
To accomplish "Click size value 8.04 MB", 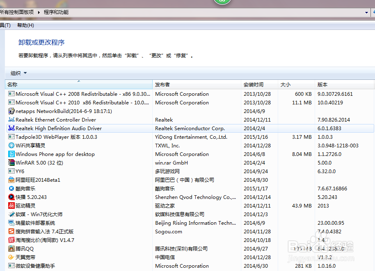I will point(302,154).
